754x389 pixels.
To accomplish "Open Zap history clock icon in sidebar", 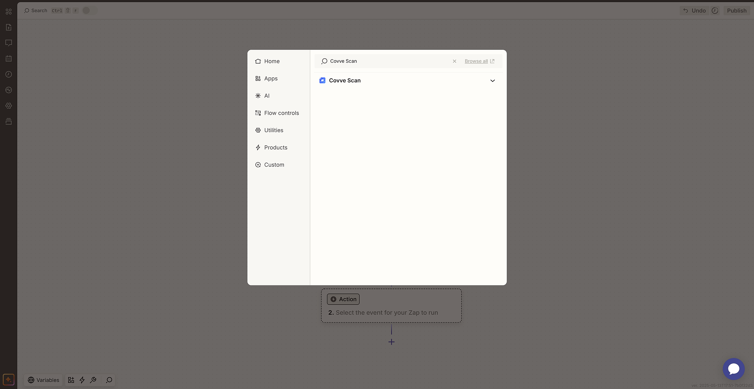I will pos(9,74).
